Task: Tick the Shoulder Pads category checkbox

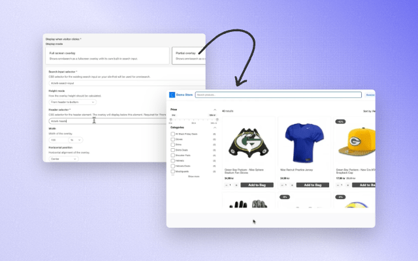Action: (x=172, y=155)
